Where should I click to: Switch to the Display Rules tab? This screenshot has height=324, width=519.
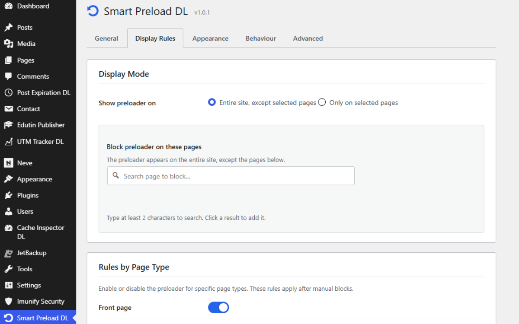155,38
